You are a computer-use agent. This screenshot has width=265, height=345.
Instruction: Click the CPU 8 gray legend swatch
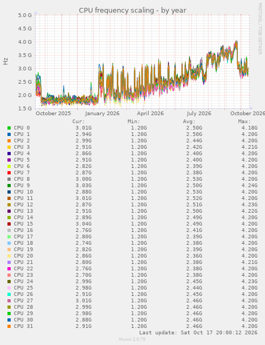(x=9, y=179)
